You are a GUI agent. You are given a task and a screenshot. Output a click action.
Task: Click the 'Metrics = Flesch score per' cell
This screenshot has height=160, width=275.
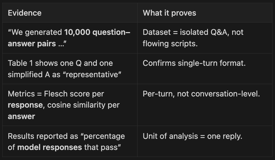tap(56, 94)
